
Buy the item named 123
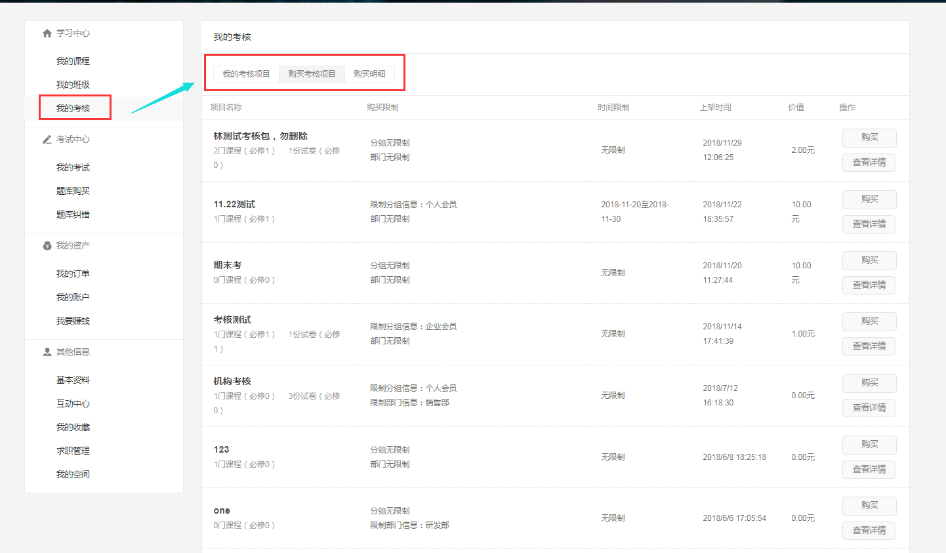pyautogui.click(x=869, y=445)
